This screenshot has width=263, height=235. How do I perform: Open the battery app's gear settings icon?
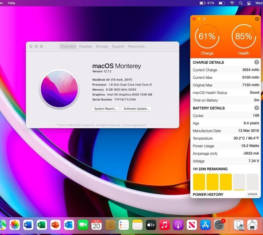tap(257, 19)
